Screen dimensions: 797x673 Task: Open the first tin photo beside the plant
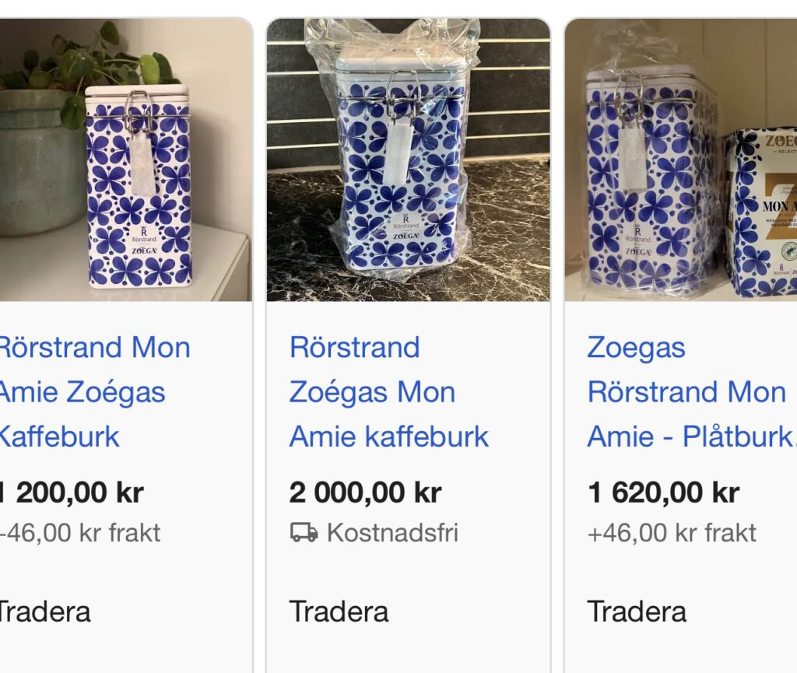[125, 159]
